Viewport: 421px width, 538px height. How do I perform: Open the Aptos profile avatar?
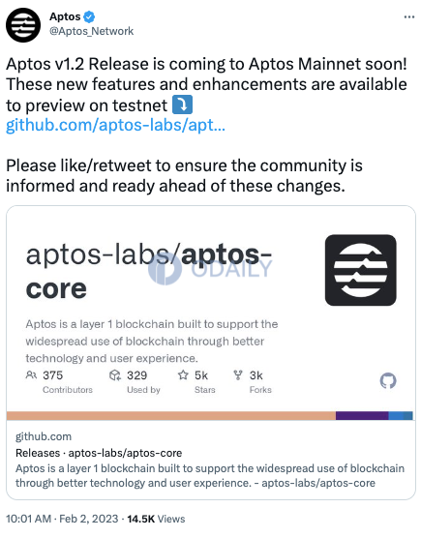click(x=23, y=25)
